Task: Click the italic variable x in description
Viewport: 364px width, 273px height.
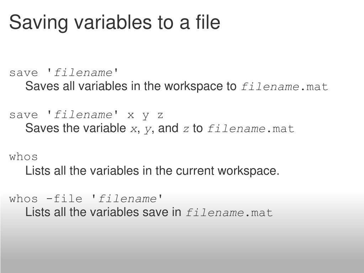Action: point(134,129)
